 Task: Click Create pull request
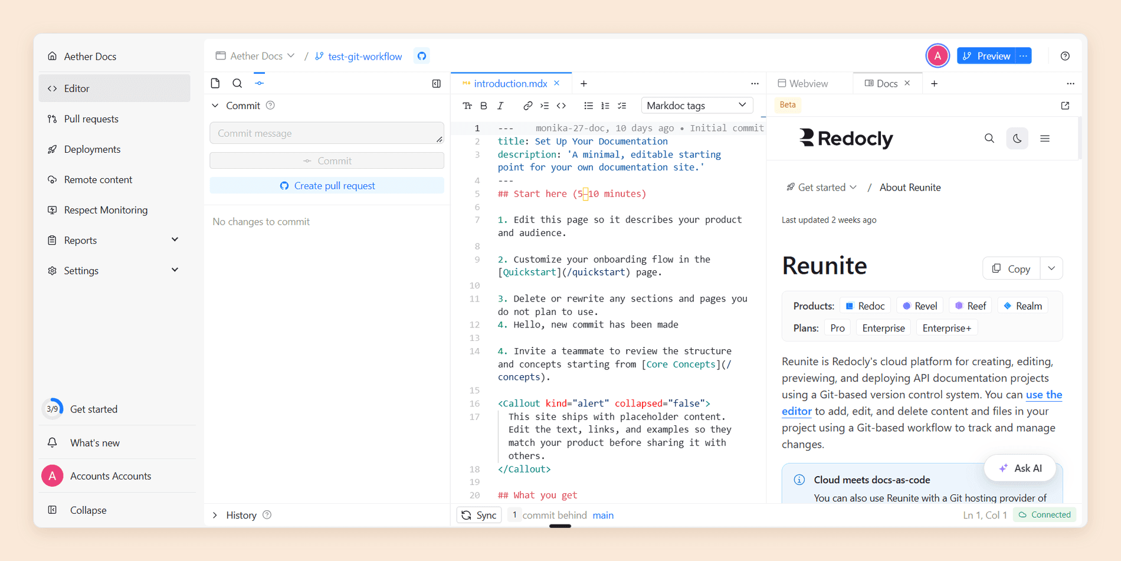[x=327, y=186]
